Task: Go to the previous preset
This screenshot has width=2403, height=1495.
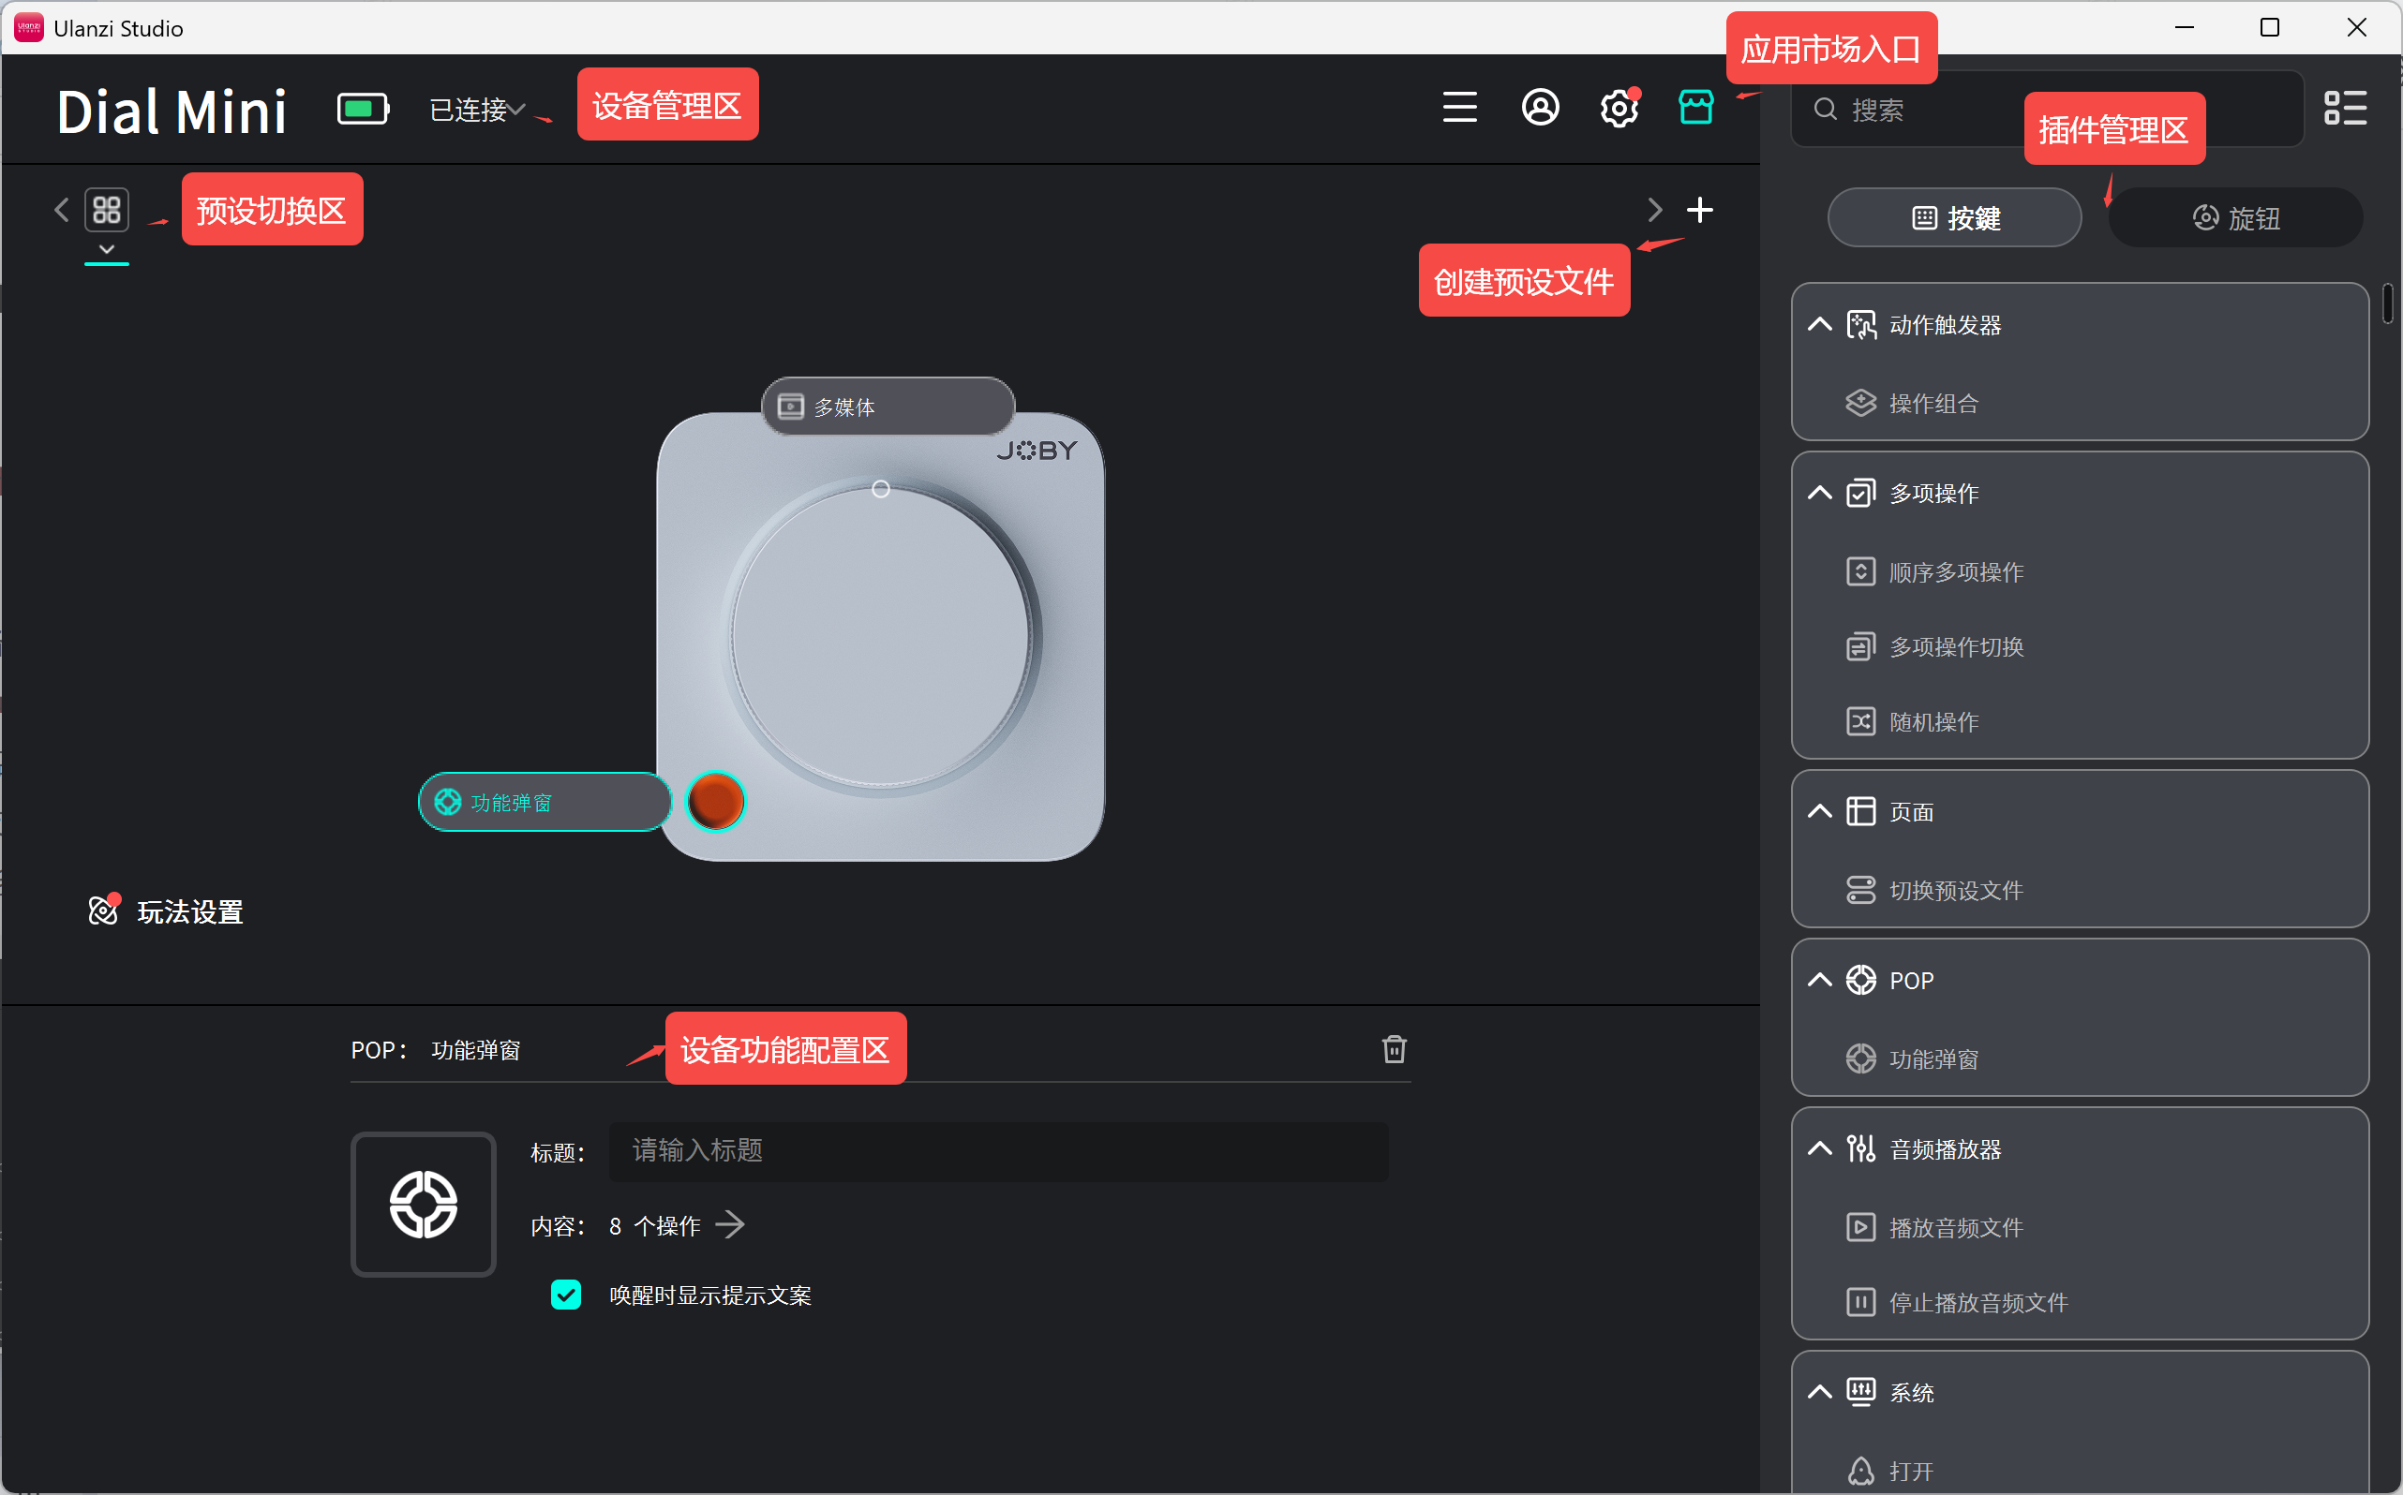Action: tap(61, 210)
